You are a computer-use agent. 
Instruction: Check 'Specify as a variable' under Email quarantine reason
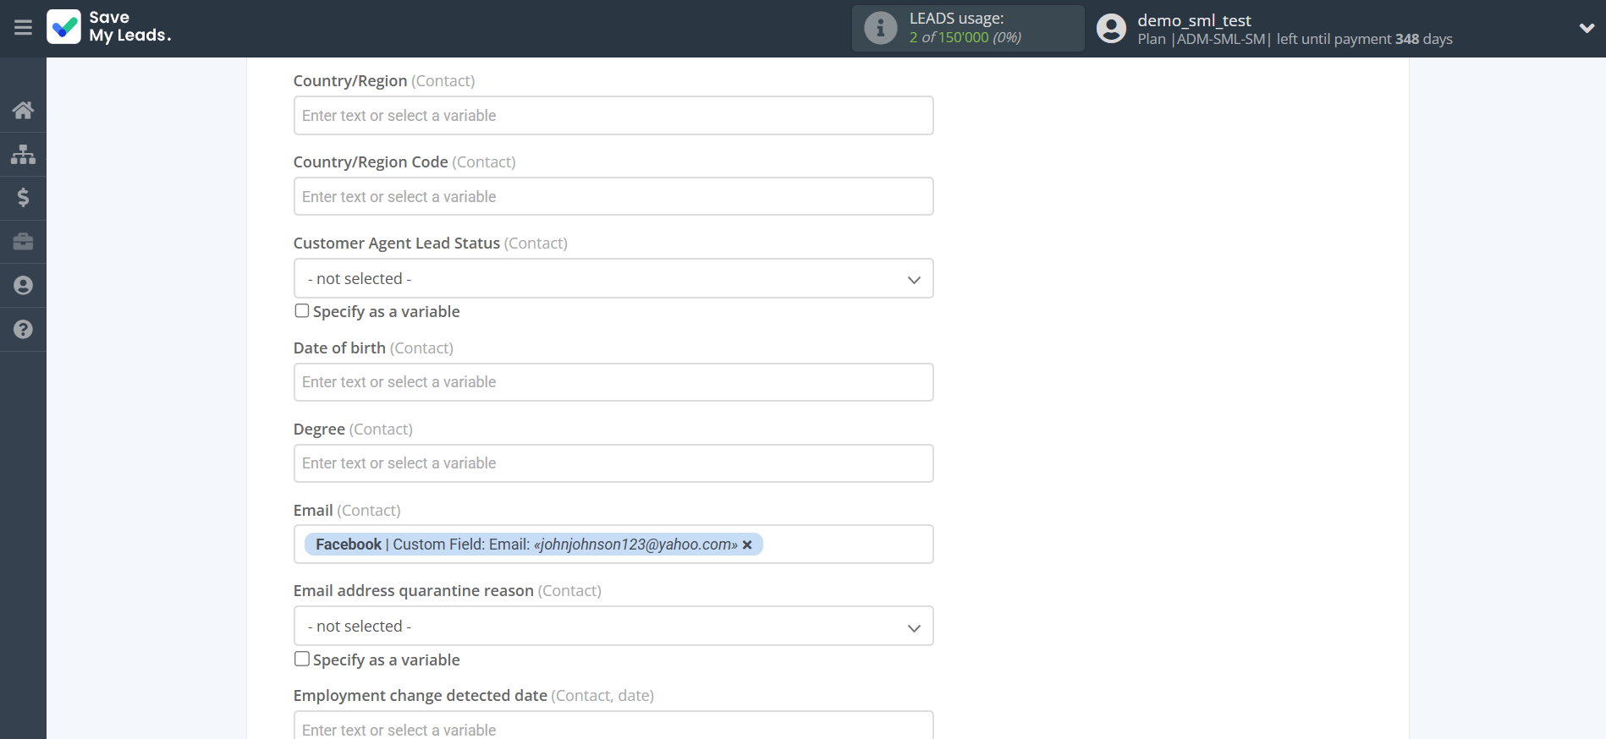point(301,660)
